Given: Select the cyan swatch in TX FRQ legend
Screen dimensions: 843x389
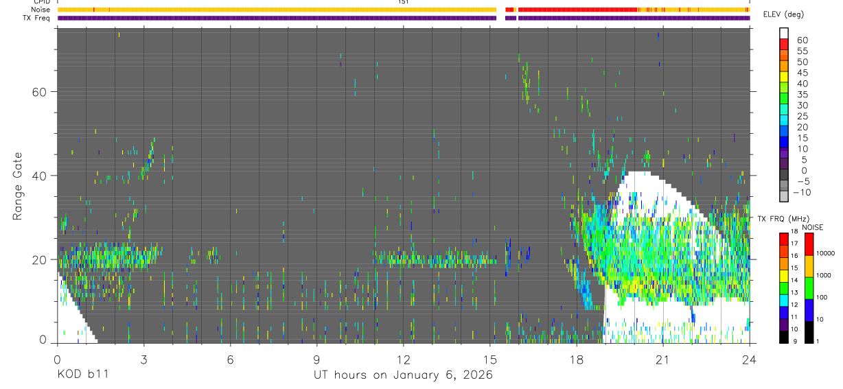Looking at the screenshot, I should [x=784, y=300].
